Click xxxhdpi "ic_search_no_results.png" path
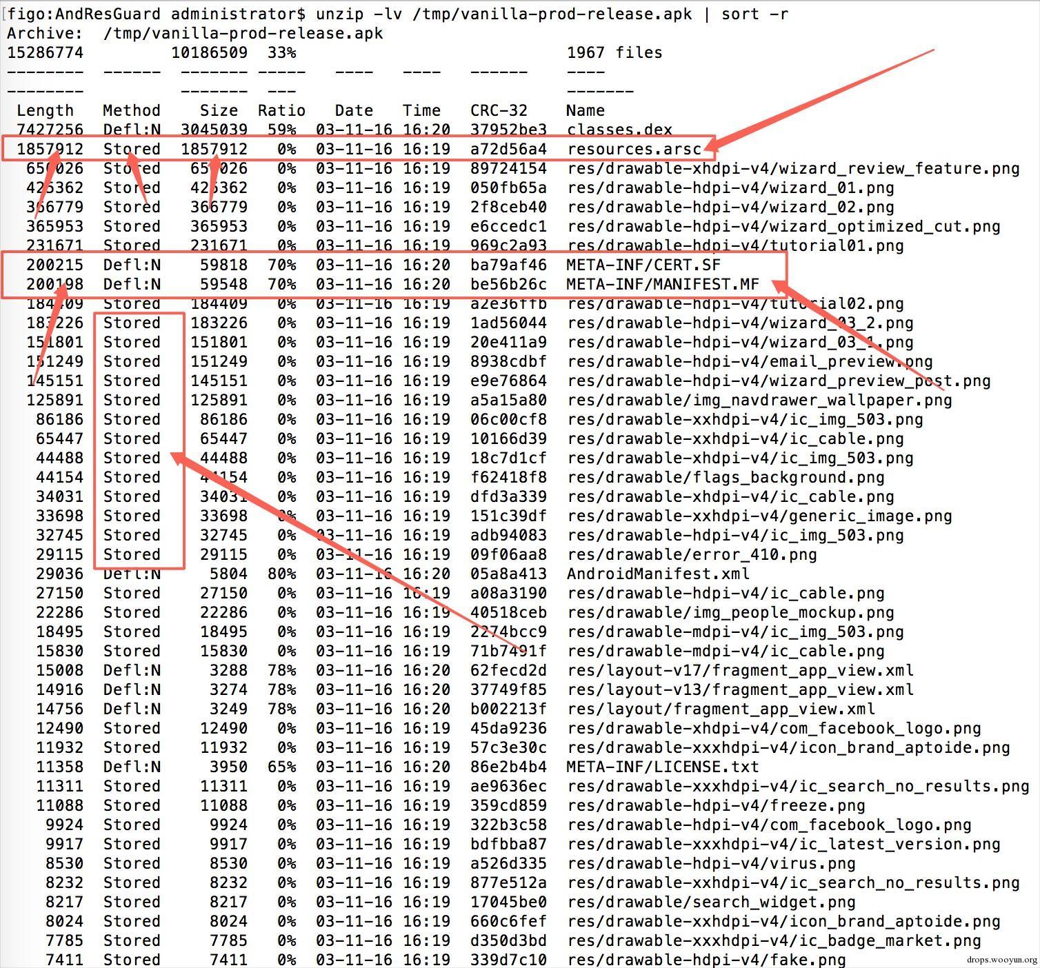The height and width of the screenshot is (968, 1040). tap(798, 786)
